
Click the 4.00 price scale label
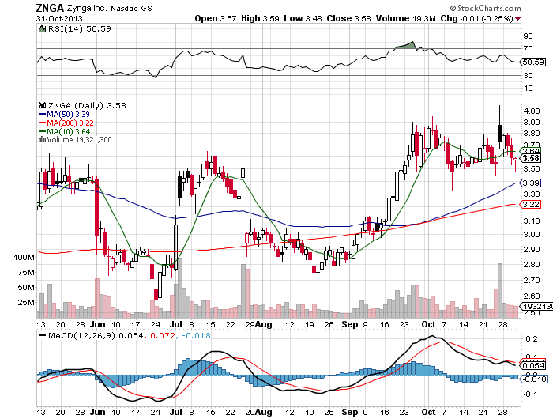[532, 111]
